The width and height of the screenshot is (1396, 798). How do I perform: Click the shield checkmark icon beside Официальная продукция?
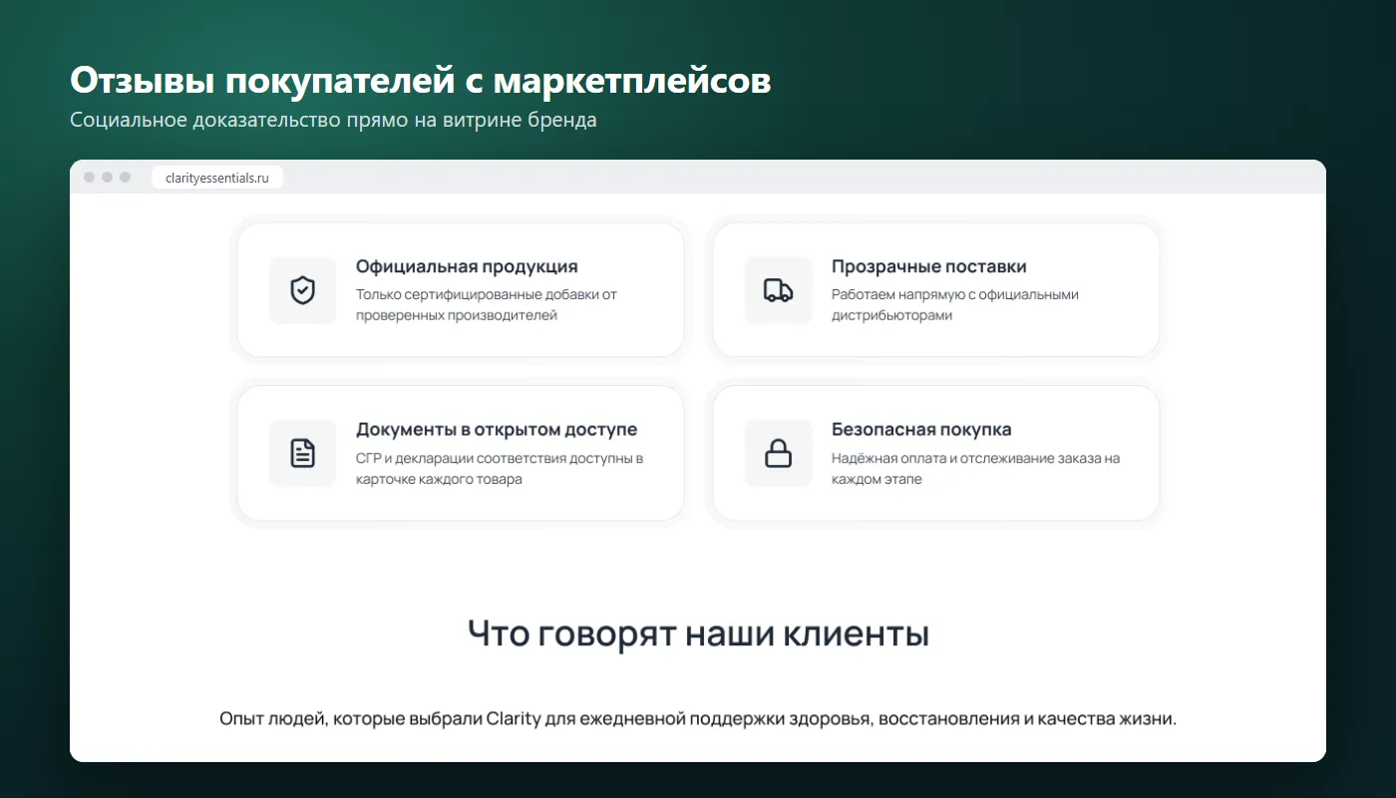pos(302,290)
